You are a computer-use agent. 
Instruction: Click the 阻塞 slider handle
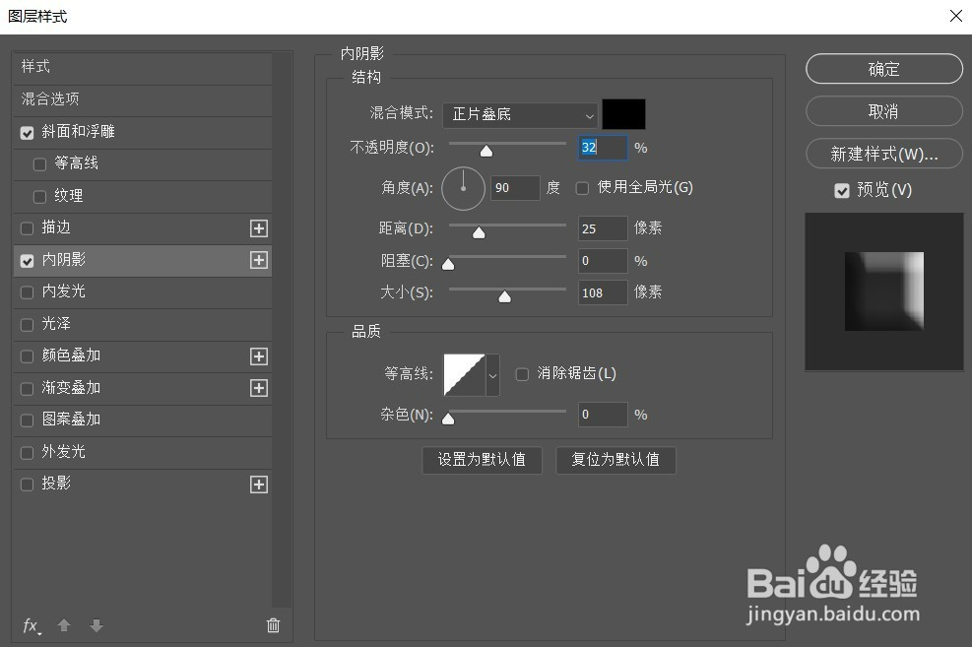(x=448, y=265)
